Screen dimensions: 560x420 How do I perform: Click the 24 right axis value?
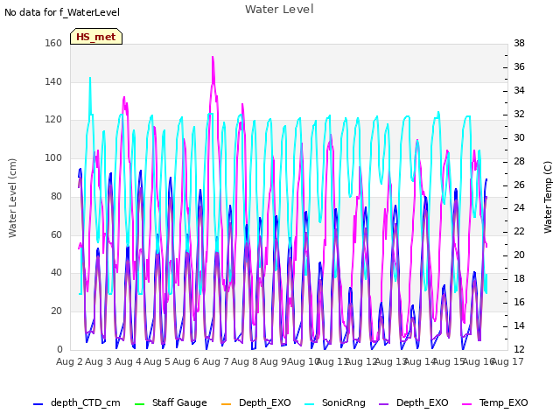tap(519, 208)
